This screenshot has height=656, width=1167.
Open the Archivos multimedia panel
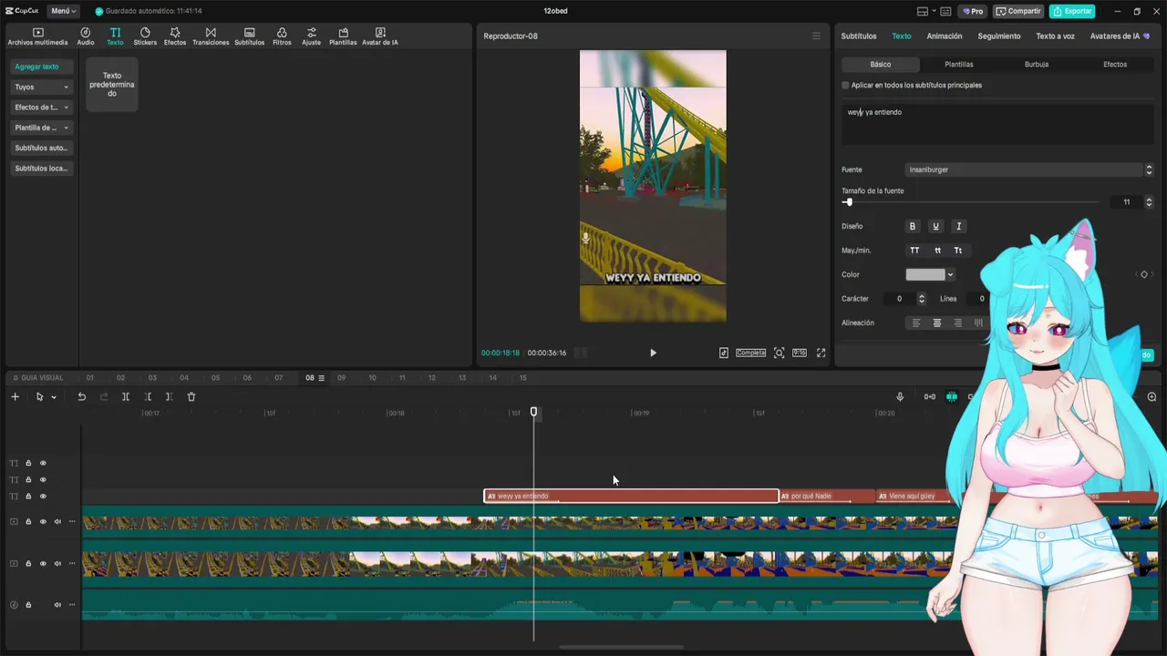(37, 36)
